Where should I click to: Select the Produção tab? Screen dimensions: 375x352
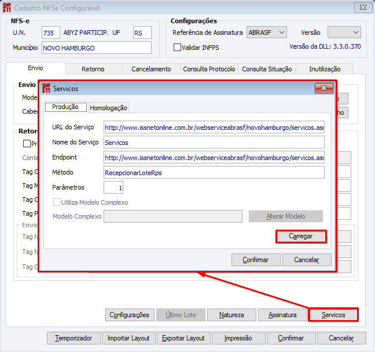click(65, 107)
